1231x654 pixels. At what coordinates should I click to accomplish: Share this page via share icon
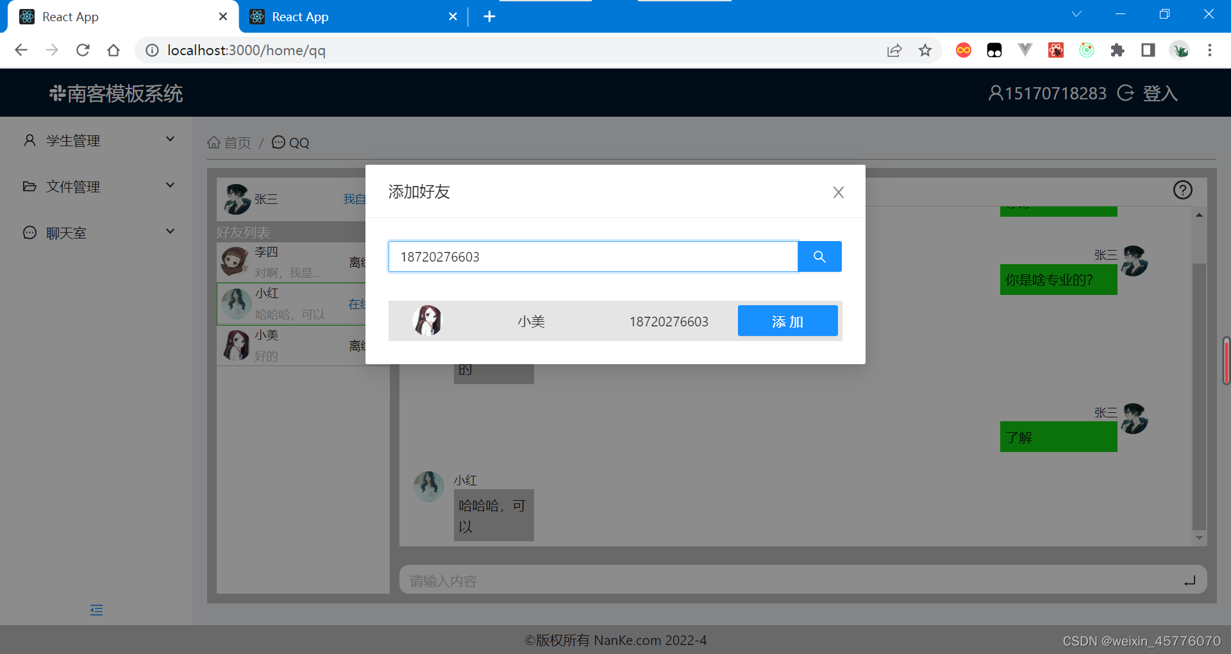(894, 50)
